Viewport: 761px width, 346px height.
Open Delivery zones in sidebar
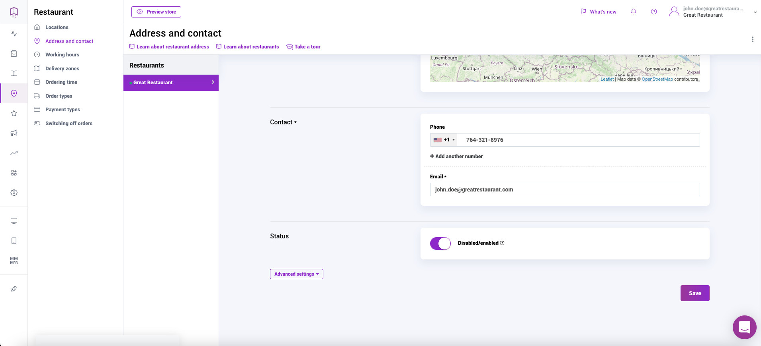62,69
